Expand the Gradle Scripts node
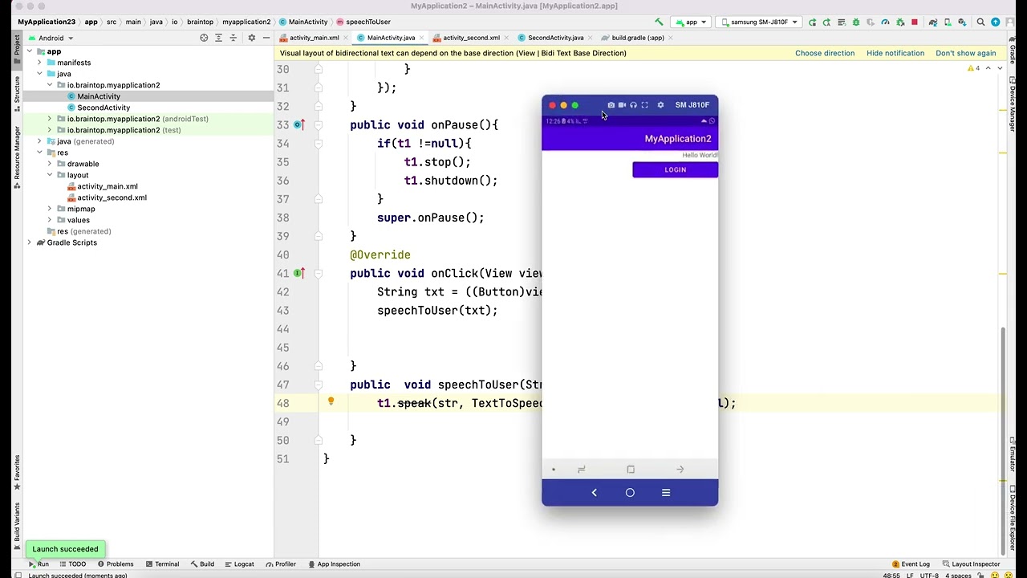This screenshot has width=1027, height=578. [30, 242]
